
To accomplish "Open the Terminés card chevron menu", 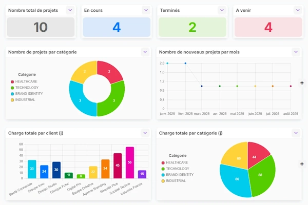I will [x=222, y=10].
